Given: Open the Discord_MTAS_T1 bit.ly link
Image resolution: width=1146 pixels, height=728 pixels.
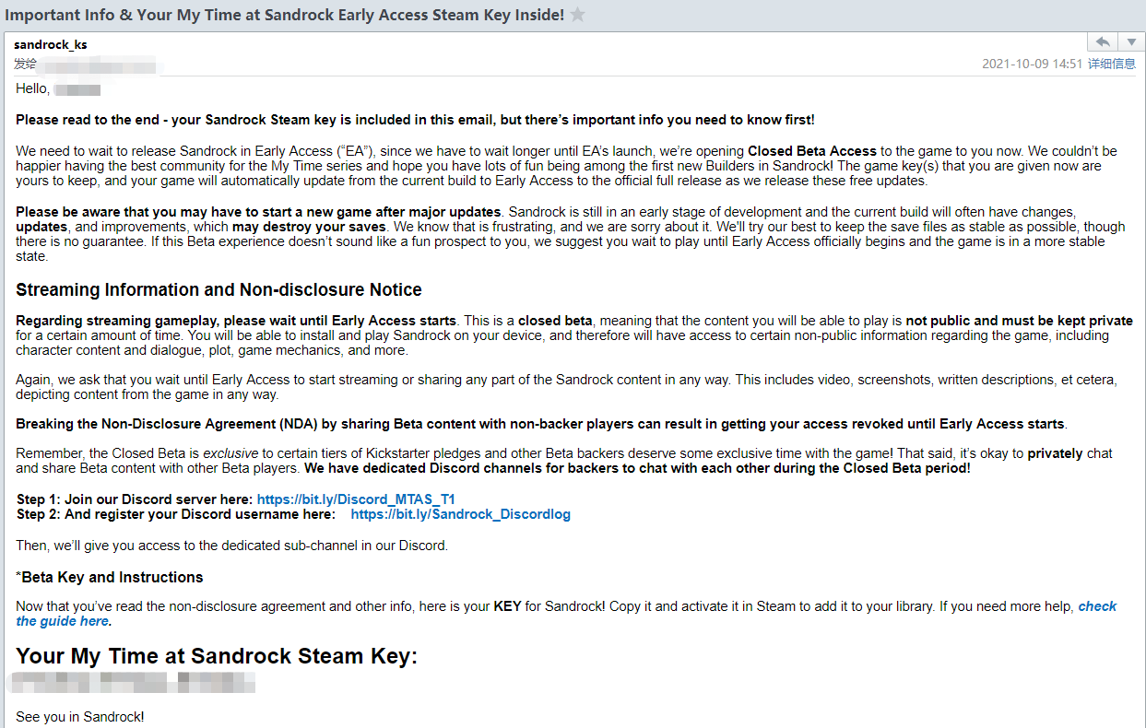Looking at the screenshot, I should pyautogui.click(x=356, y=499).
